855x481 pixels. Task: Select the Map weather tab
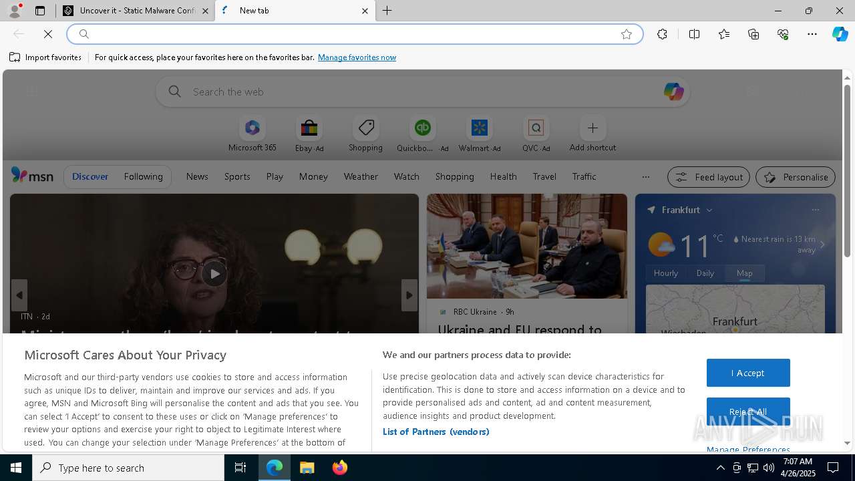coord(744,273)
